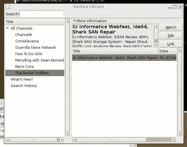187x147 pixels.
Task: Click the Kedora Library title bar text
Action: [x=89, y=6]
